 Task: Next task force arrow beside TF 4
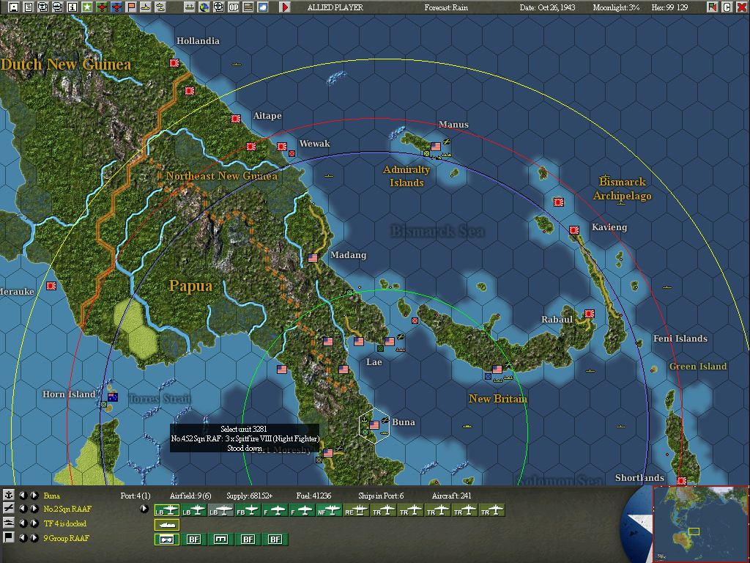pyautogui.click(x=34, y=523)
